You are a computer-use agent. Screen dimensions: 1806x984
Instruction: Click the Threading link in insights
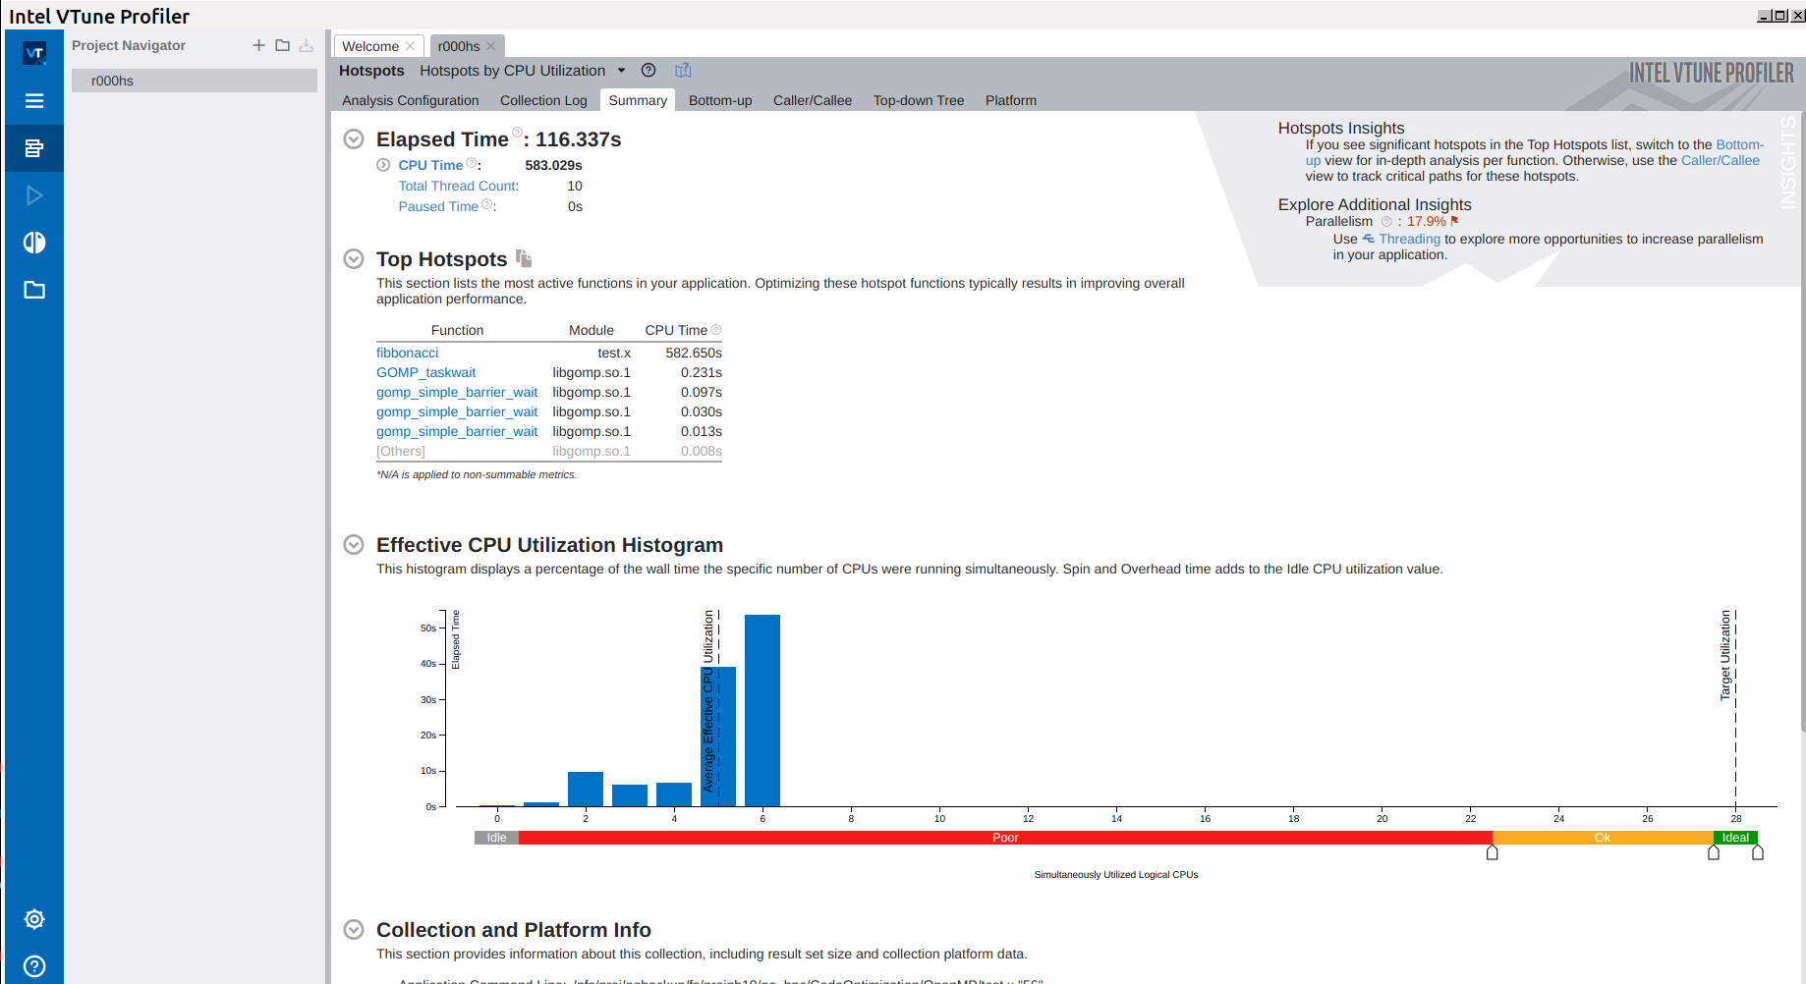click(x=1408, y=239)
